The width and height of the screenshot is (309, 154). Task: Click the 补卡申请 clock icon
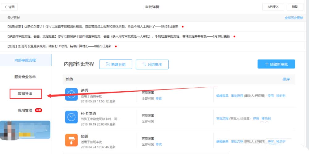click(x=71, y=117)
